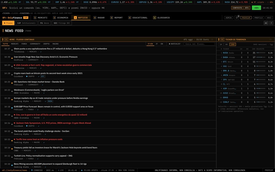Open the Educational main tab
The width and height of the screenshot is (275, 172).
(138, 18)
